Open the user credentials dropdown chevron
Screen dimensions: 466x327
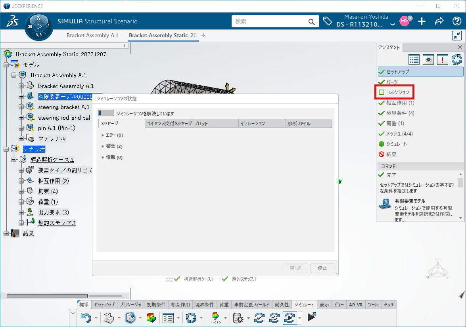point(393,24)
